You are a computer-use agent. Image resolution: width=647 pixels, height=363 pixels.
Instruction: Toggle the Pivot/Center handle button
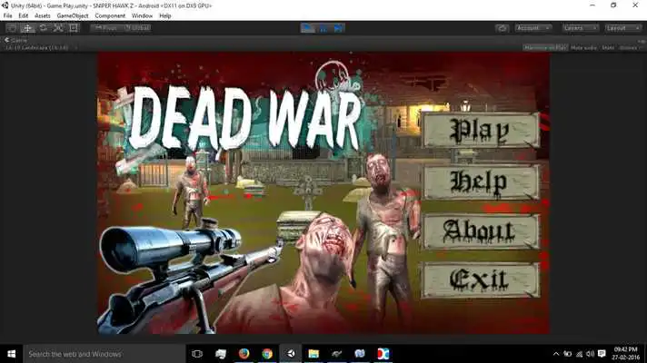point(105,28)
